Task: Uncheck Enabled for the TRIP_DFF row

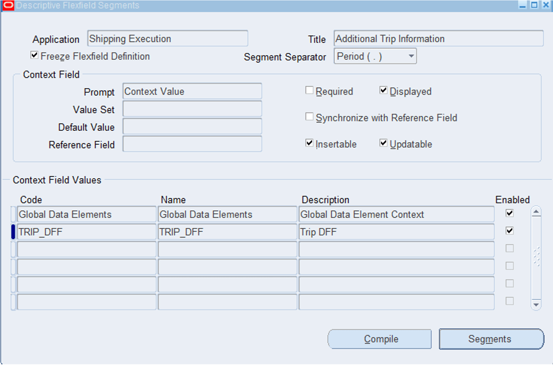Action: click(509, 231)
